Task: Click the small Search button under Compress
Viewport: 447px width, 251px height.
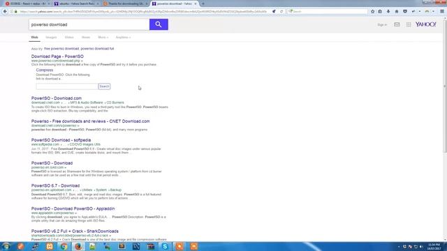Action: click(104, 86)
